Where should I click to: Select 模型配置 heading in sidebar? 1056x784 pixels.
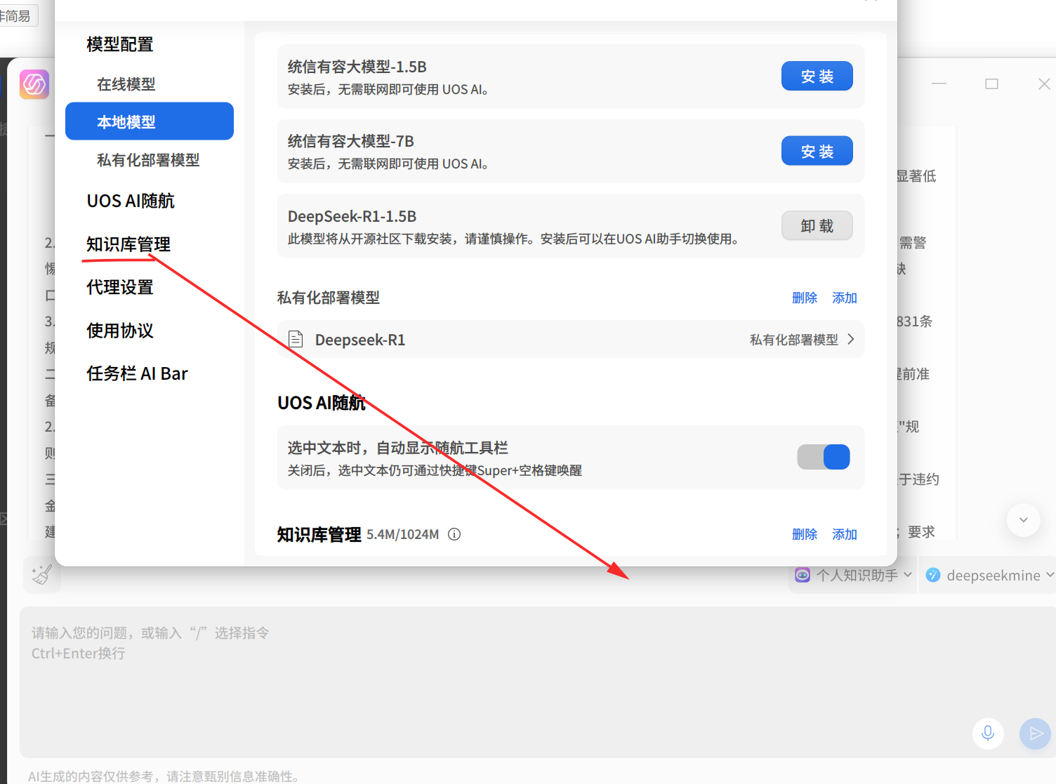[120, 44]
